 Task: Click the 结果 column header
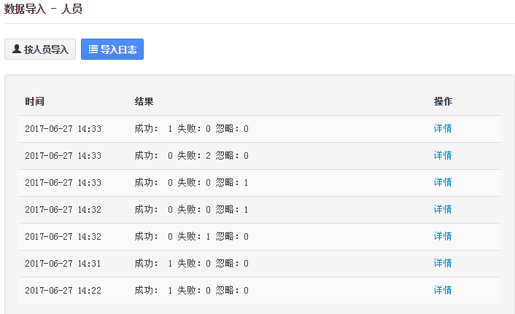point(144,102)
